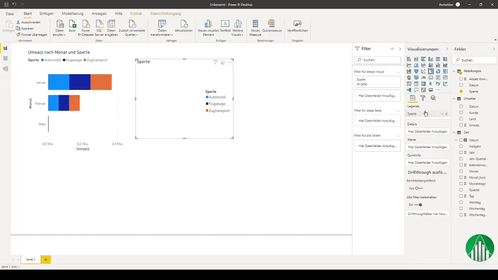The image size is (498, 280).
Task: Select the Seite 1 page tab
Action: (x=31, y=259)
